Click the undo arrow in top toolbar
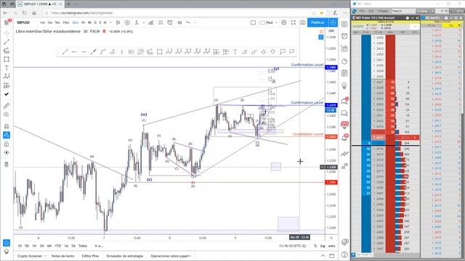Viewport: 465px width, 261px height. click(x=188, y=22)
